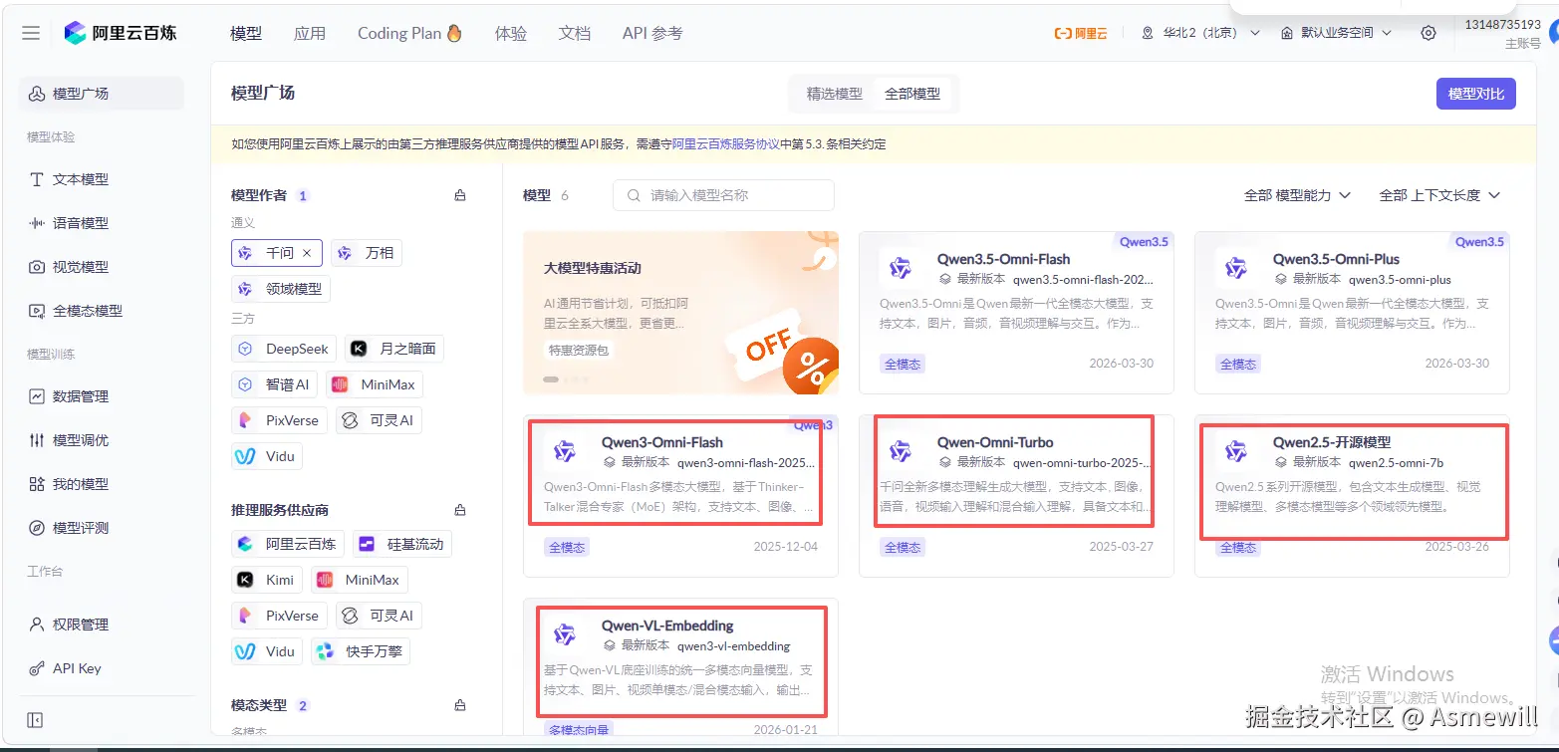Click the Qwen3-Omni-Flash model logo

(565, 451)
